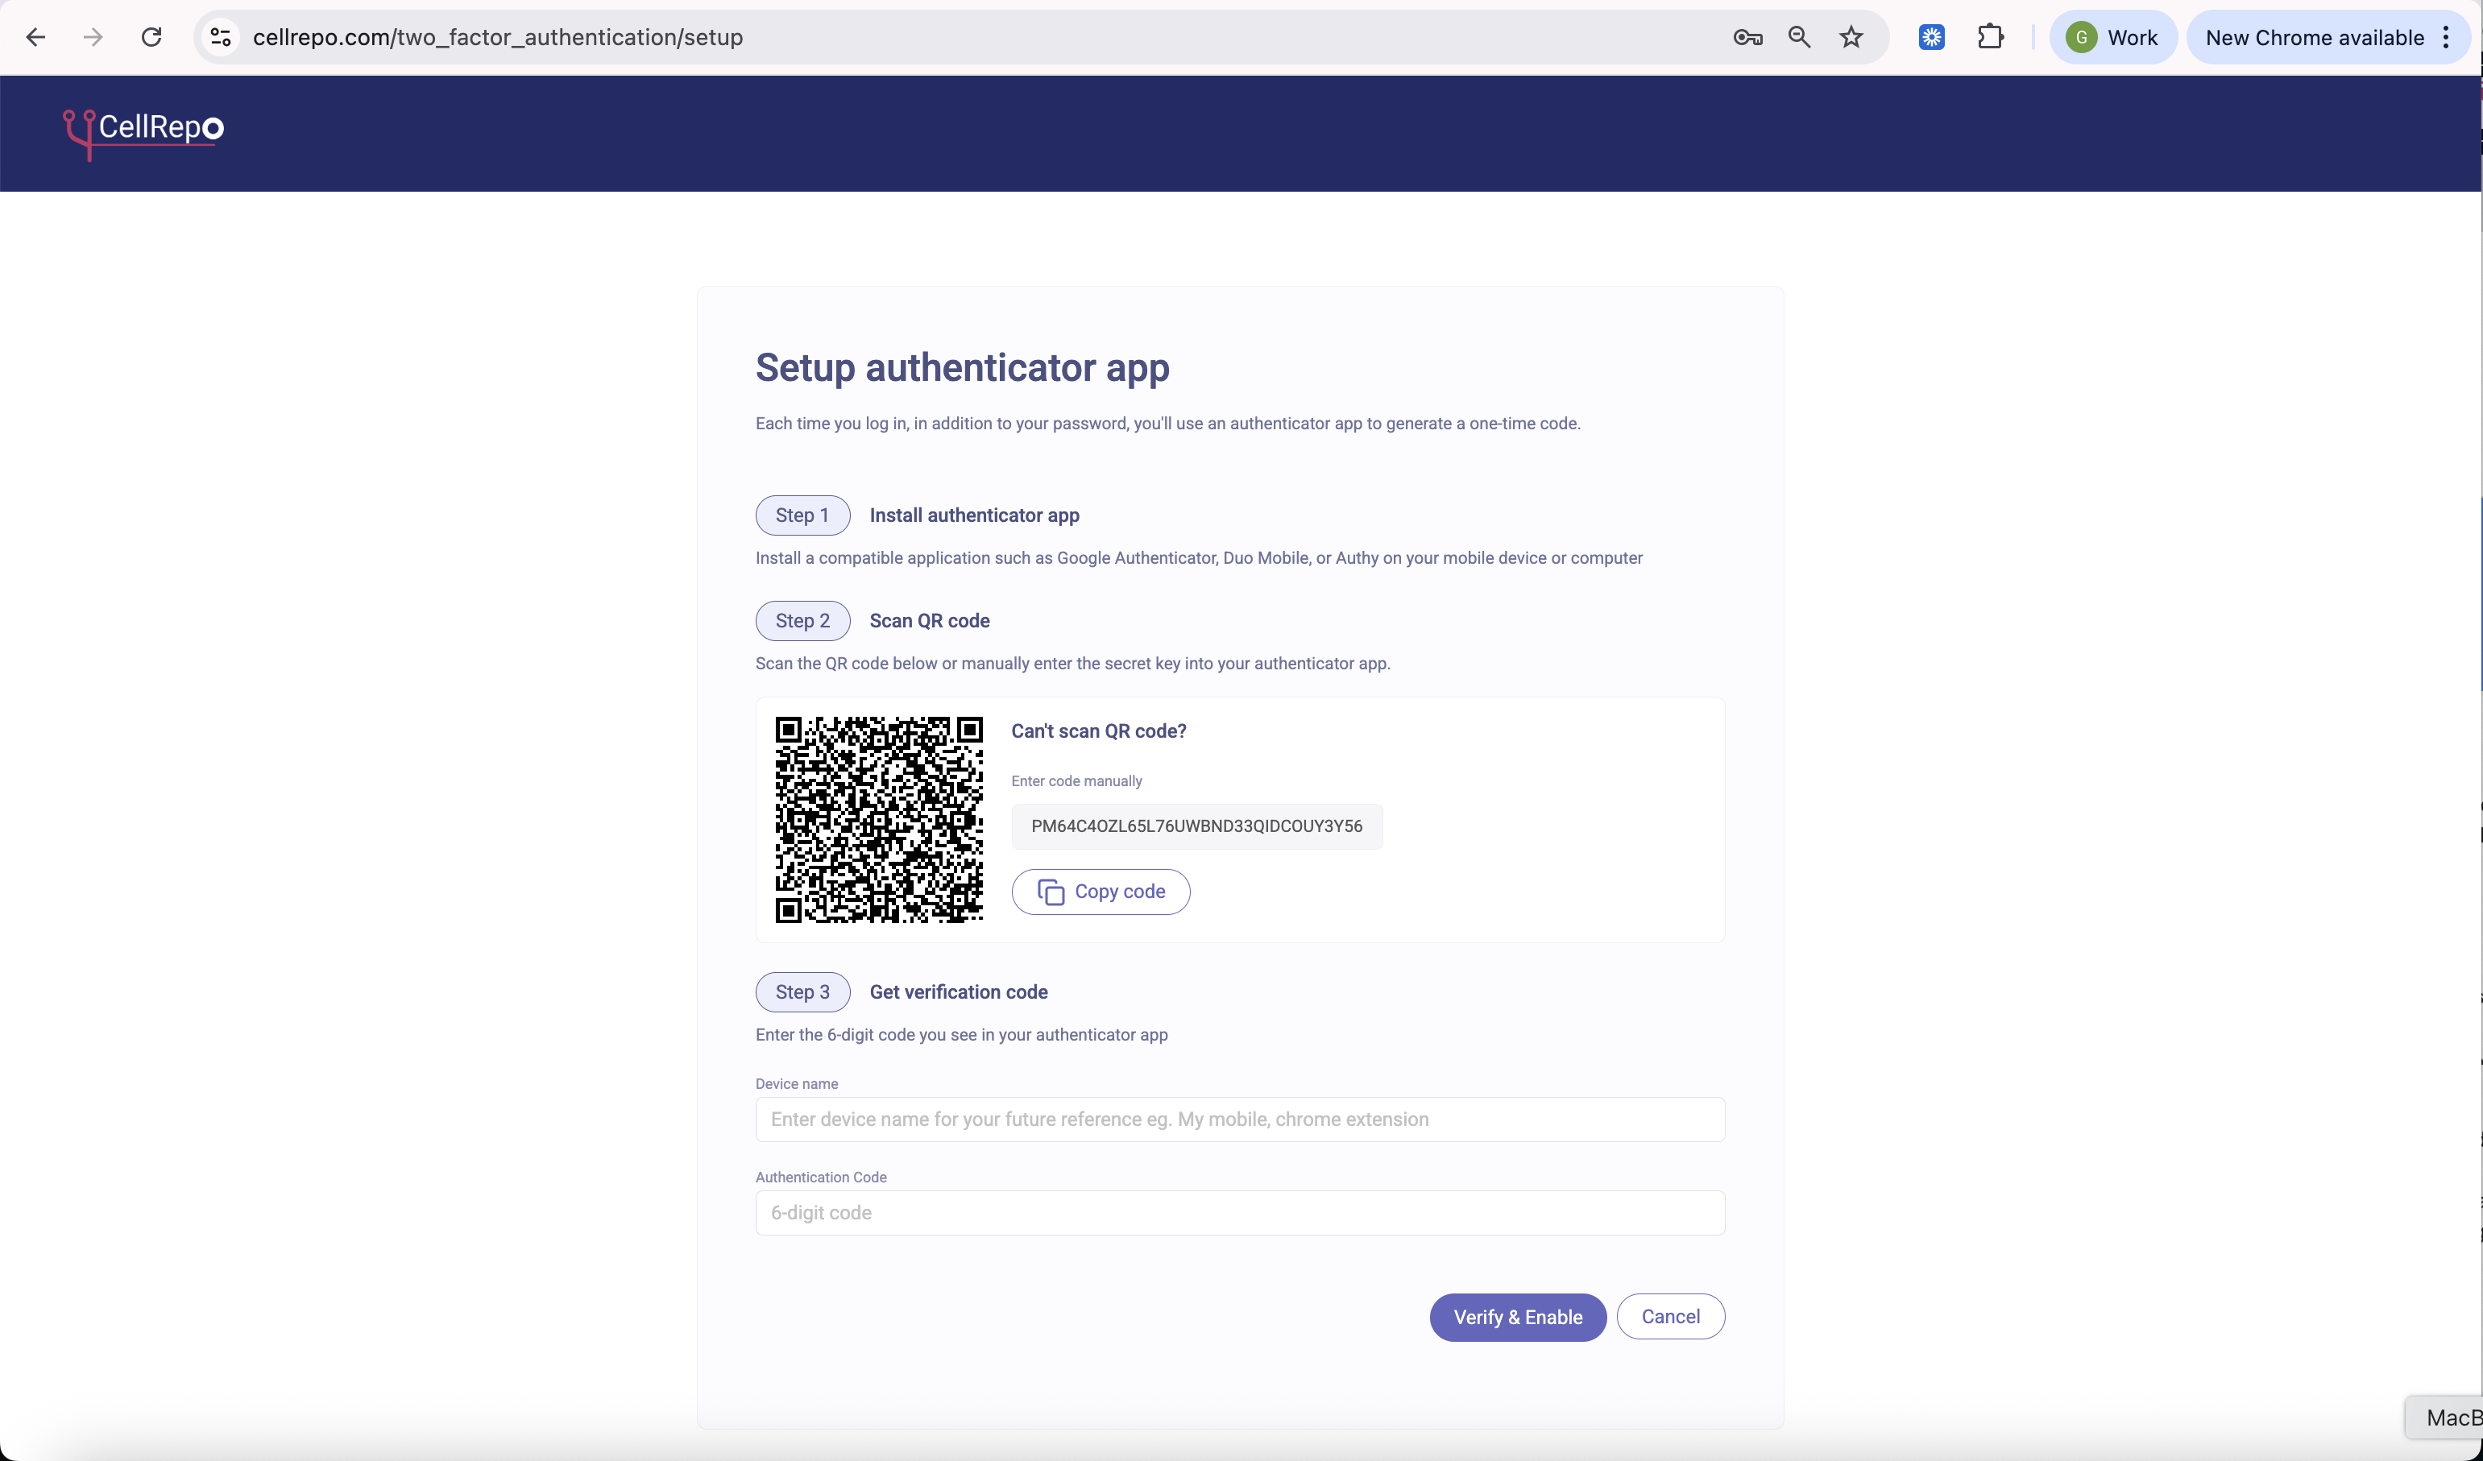Open the browser extensions puzzle icon
The image size is (2483, 1461).
1992,37
